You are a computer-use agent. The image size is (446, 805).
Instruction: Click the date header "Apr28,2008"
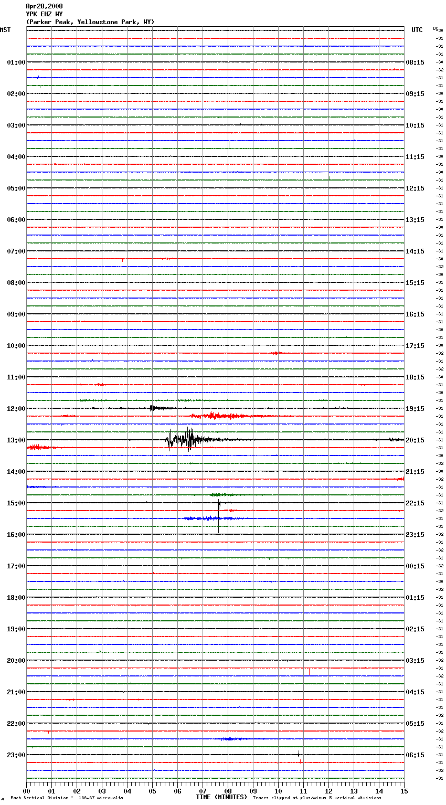(44, 6)
